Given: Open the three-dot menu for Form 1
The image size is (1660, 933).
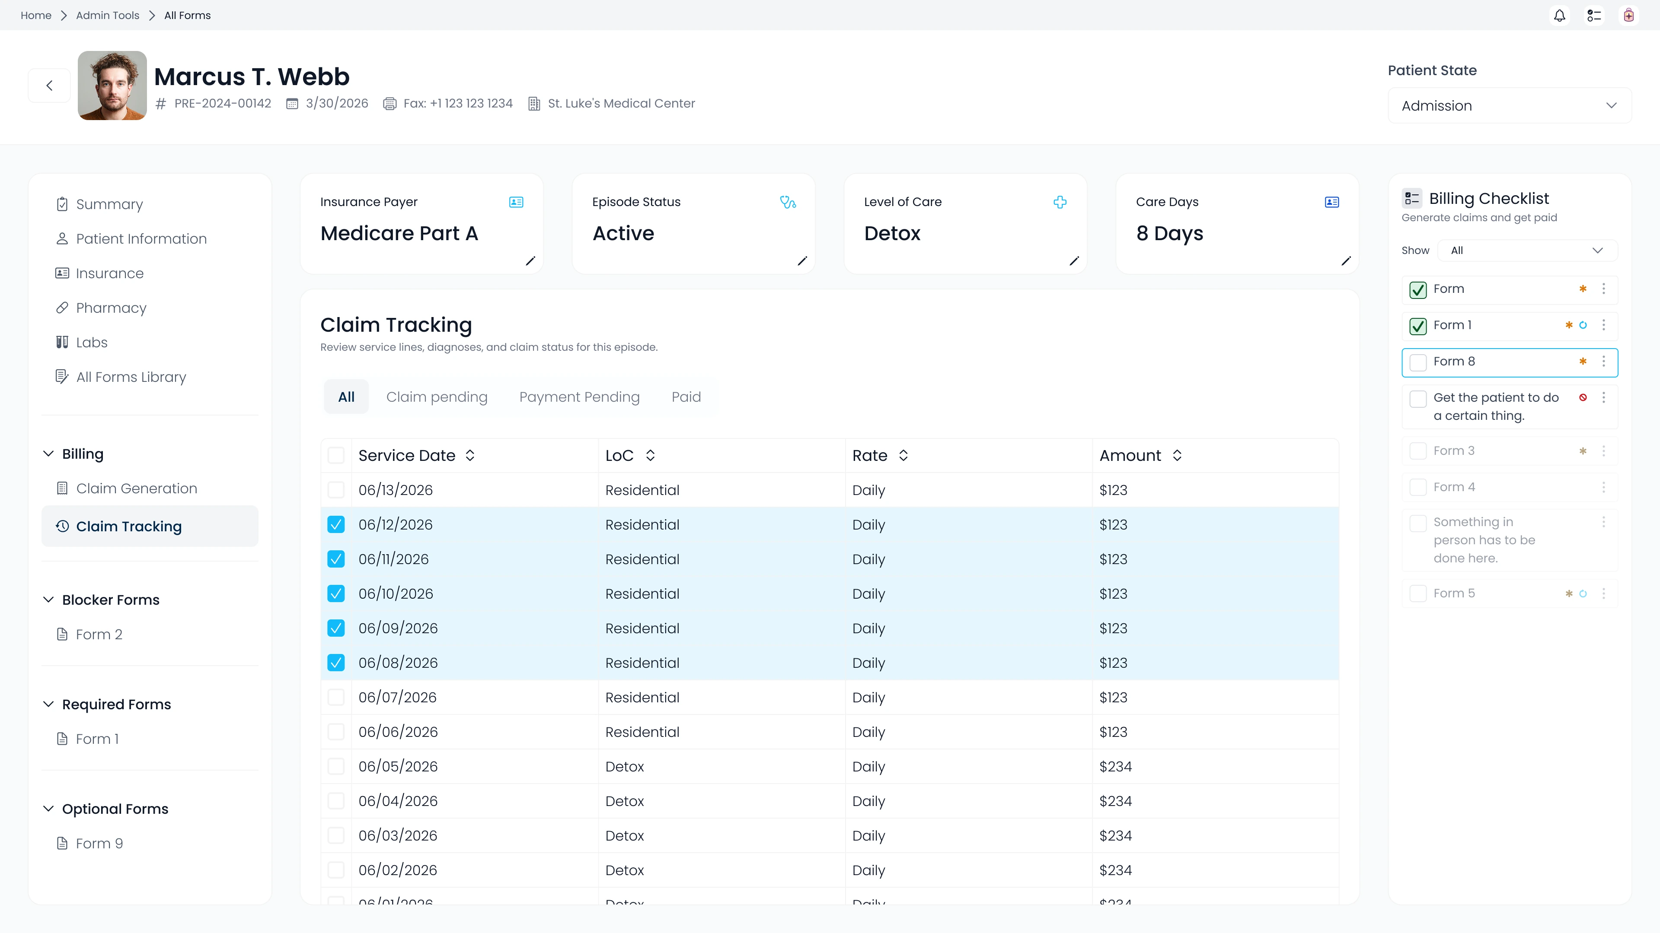Looking at the screenshot, I should point(1604,325).
